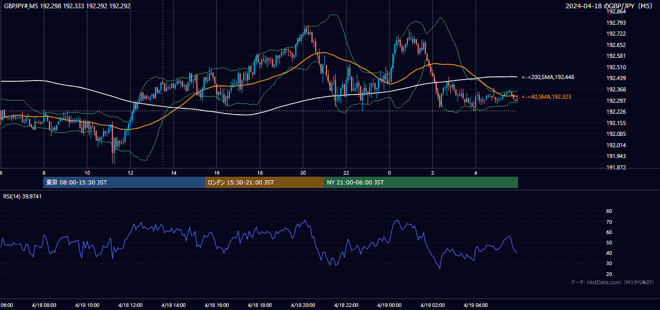Viewport: 660px width, 310px height.
Task: Click hour 8 on the price chart time axis
Action: [x=44, y=173]
